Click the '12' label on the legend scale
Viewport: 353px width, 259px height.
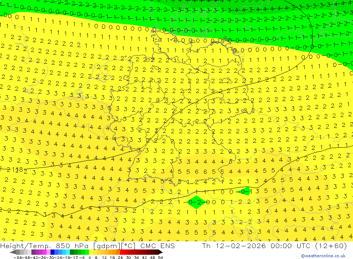click(104, 258)
